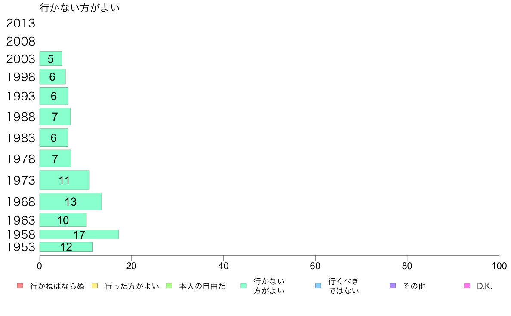The width and height of the screenshot is (511, 316).
Task: Select the 1963 bar showing 10
Action: [63, 220]
